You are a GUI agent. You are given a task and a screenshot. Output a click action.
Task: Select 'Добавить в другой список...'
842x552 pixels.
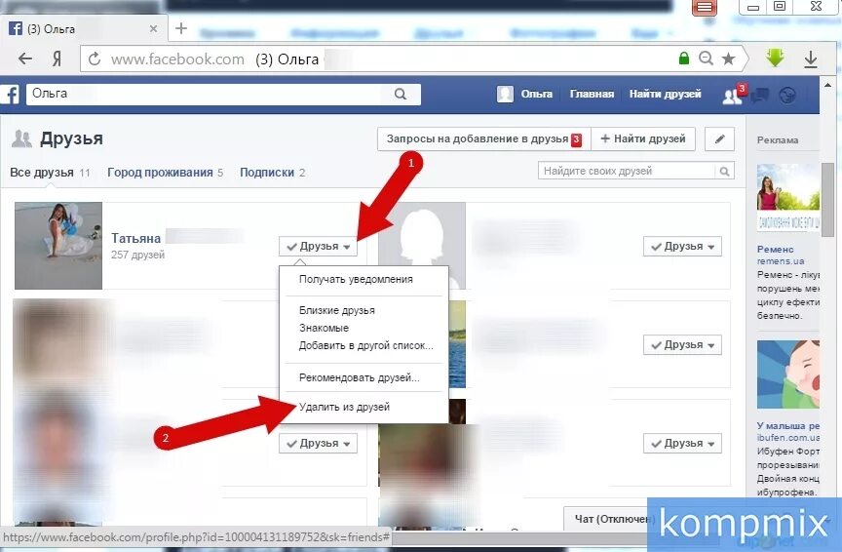[x=365, y=345]
